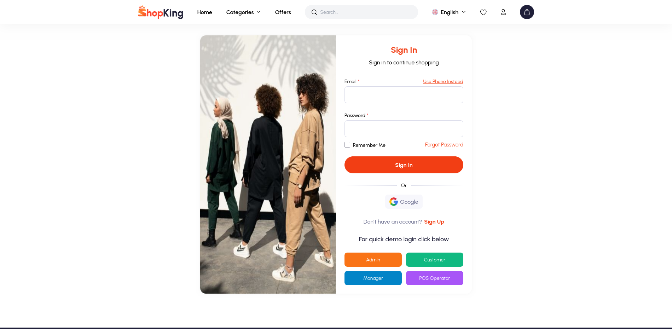Go to the Home menu item
This screenshot has width=672, height=329.
click(204, 12)
